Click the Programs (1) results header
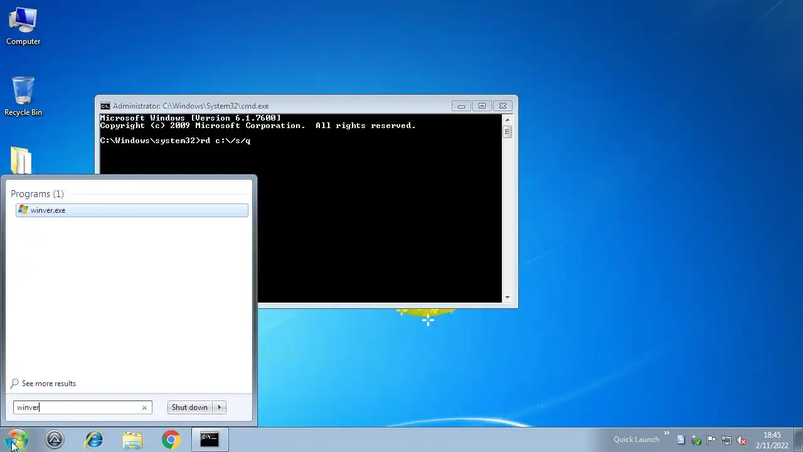 (37, 194)
